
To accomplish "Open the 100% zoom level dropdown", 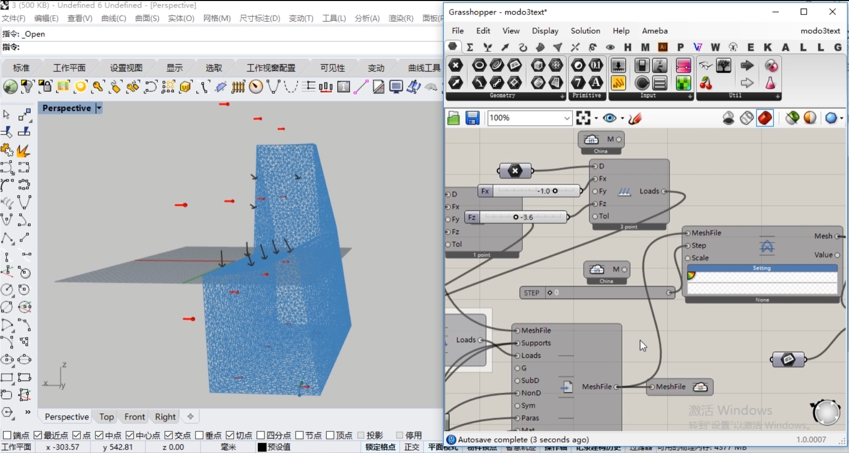I will click(567, 118).
